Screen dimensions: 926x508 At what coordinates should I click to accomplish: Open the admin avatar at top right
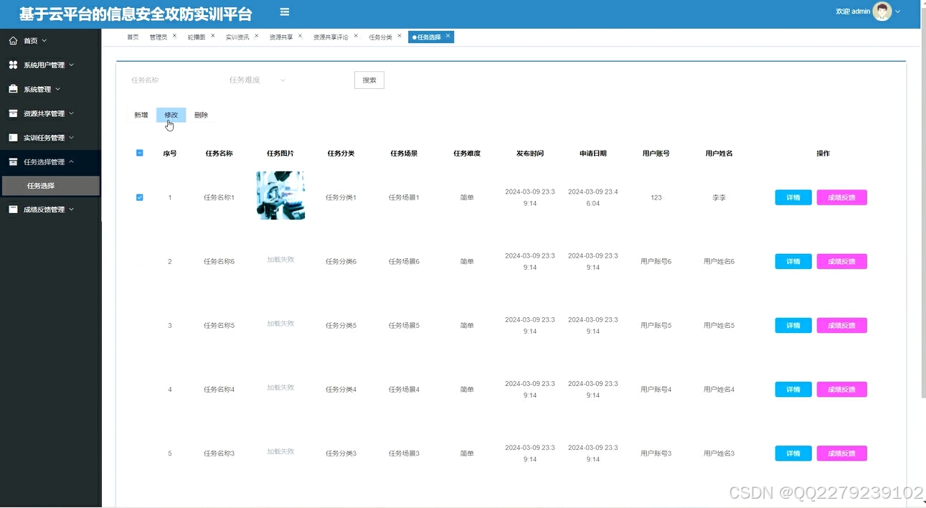tap(881, 11)
